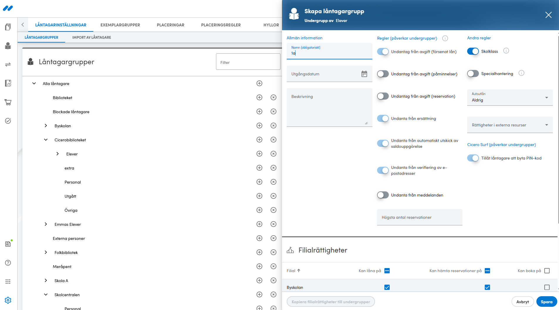Go back using the left chevron button
Image resolution: width=559 pixels, height=310 pixels.
(x=23, y=25)
